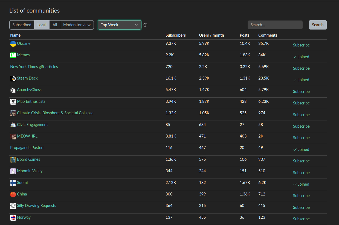Click the sort help question mark icon
The height and width of the screenshot is (225, 339).
point(145,25)
